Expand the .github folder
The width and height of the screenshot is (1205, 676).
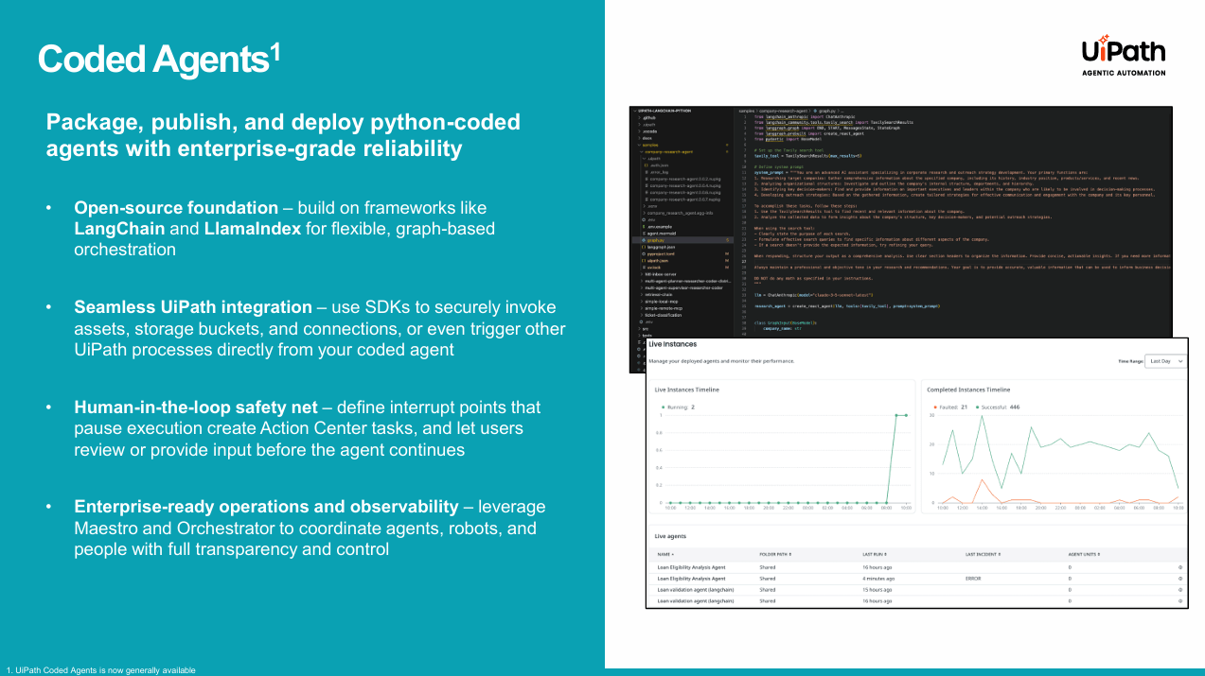tap(647, 117)
